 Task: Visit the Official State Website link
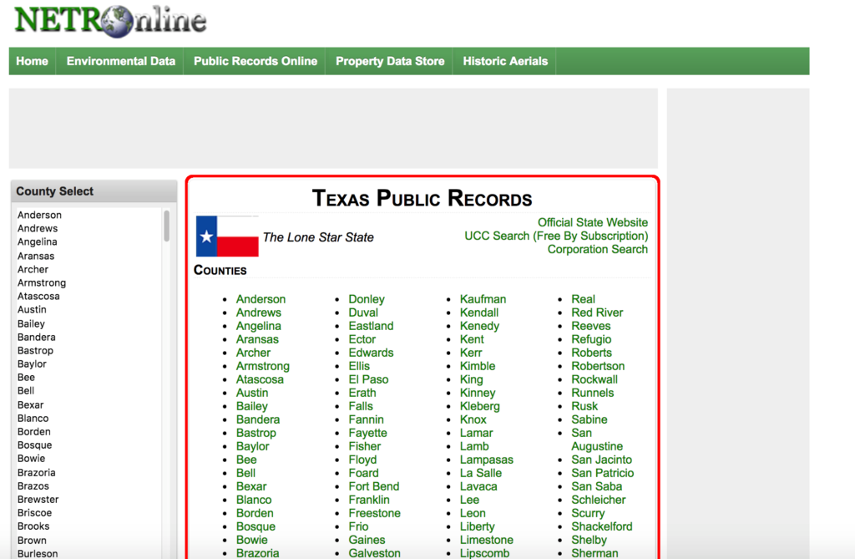(x=593, y=222)
